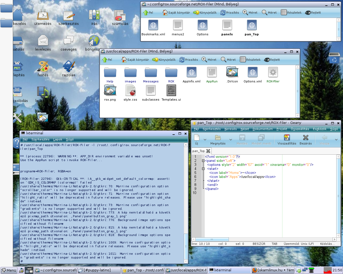Image resolution: width=343 pixels, height=274 pixels.
Task: Open the rox.png image file
Action: pos(110,93)
